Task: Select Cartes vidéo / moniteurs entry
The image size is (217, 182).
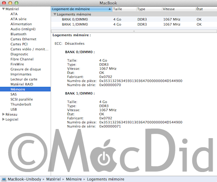Action: click(30, 49)
